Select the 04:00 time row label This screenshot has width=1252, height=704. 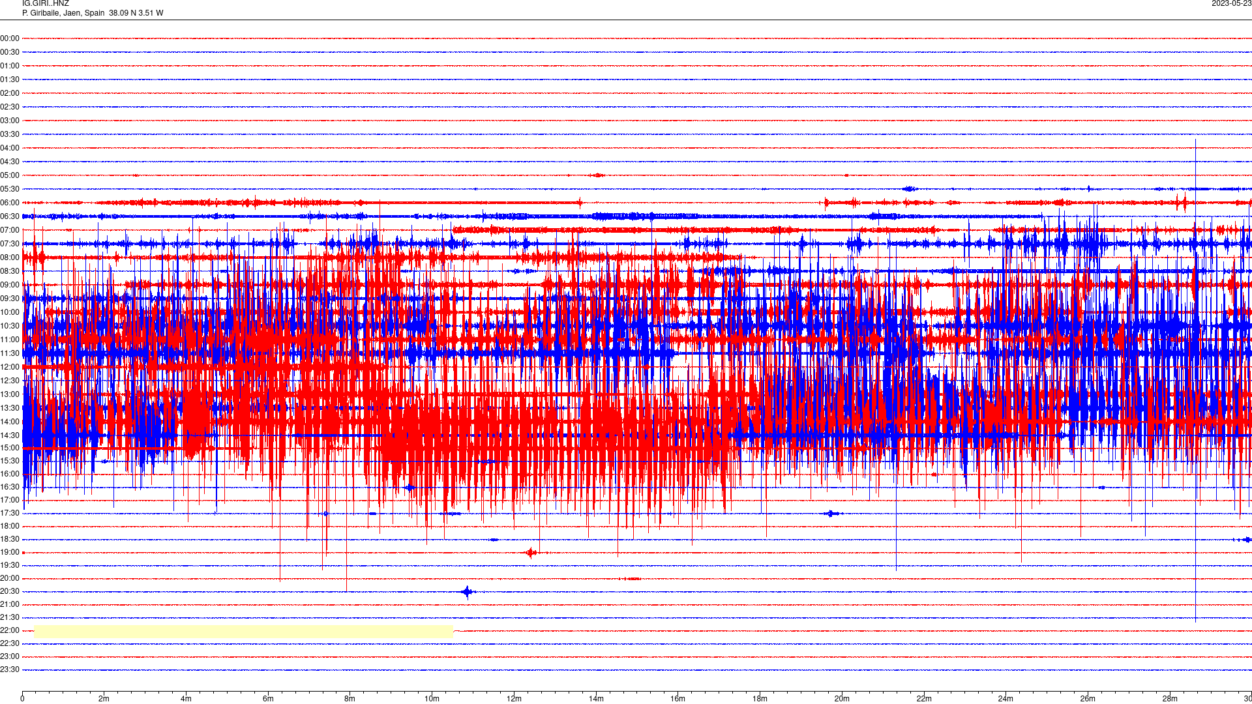tap(10, 148)
